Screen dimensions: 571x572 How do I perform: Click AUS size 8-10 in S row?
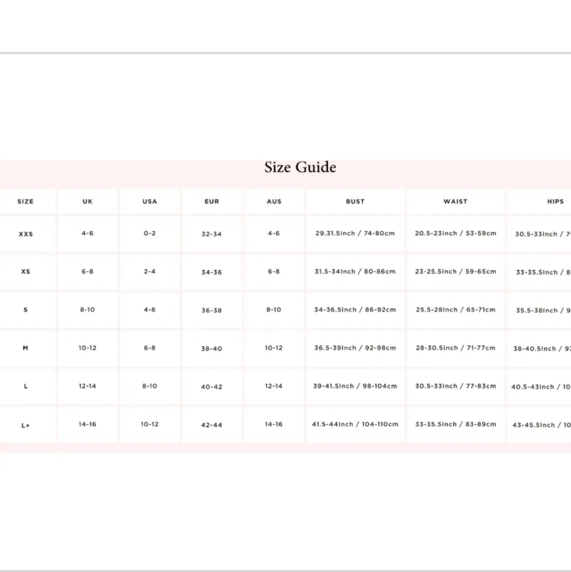coord(274,310)
